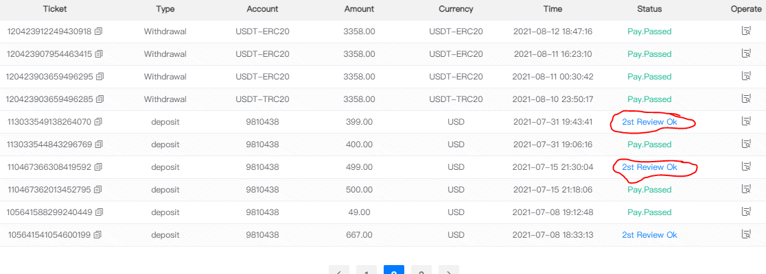Click 2st Review Ok status for 399.00 deposit
Viewport: 766px width, 274px height.
[649, 122]
